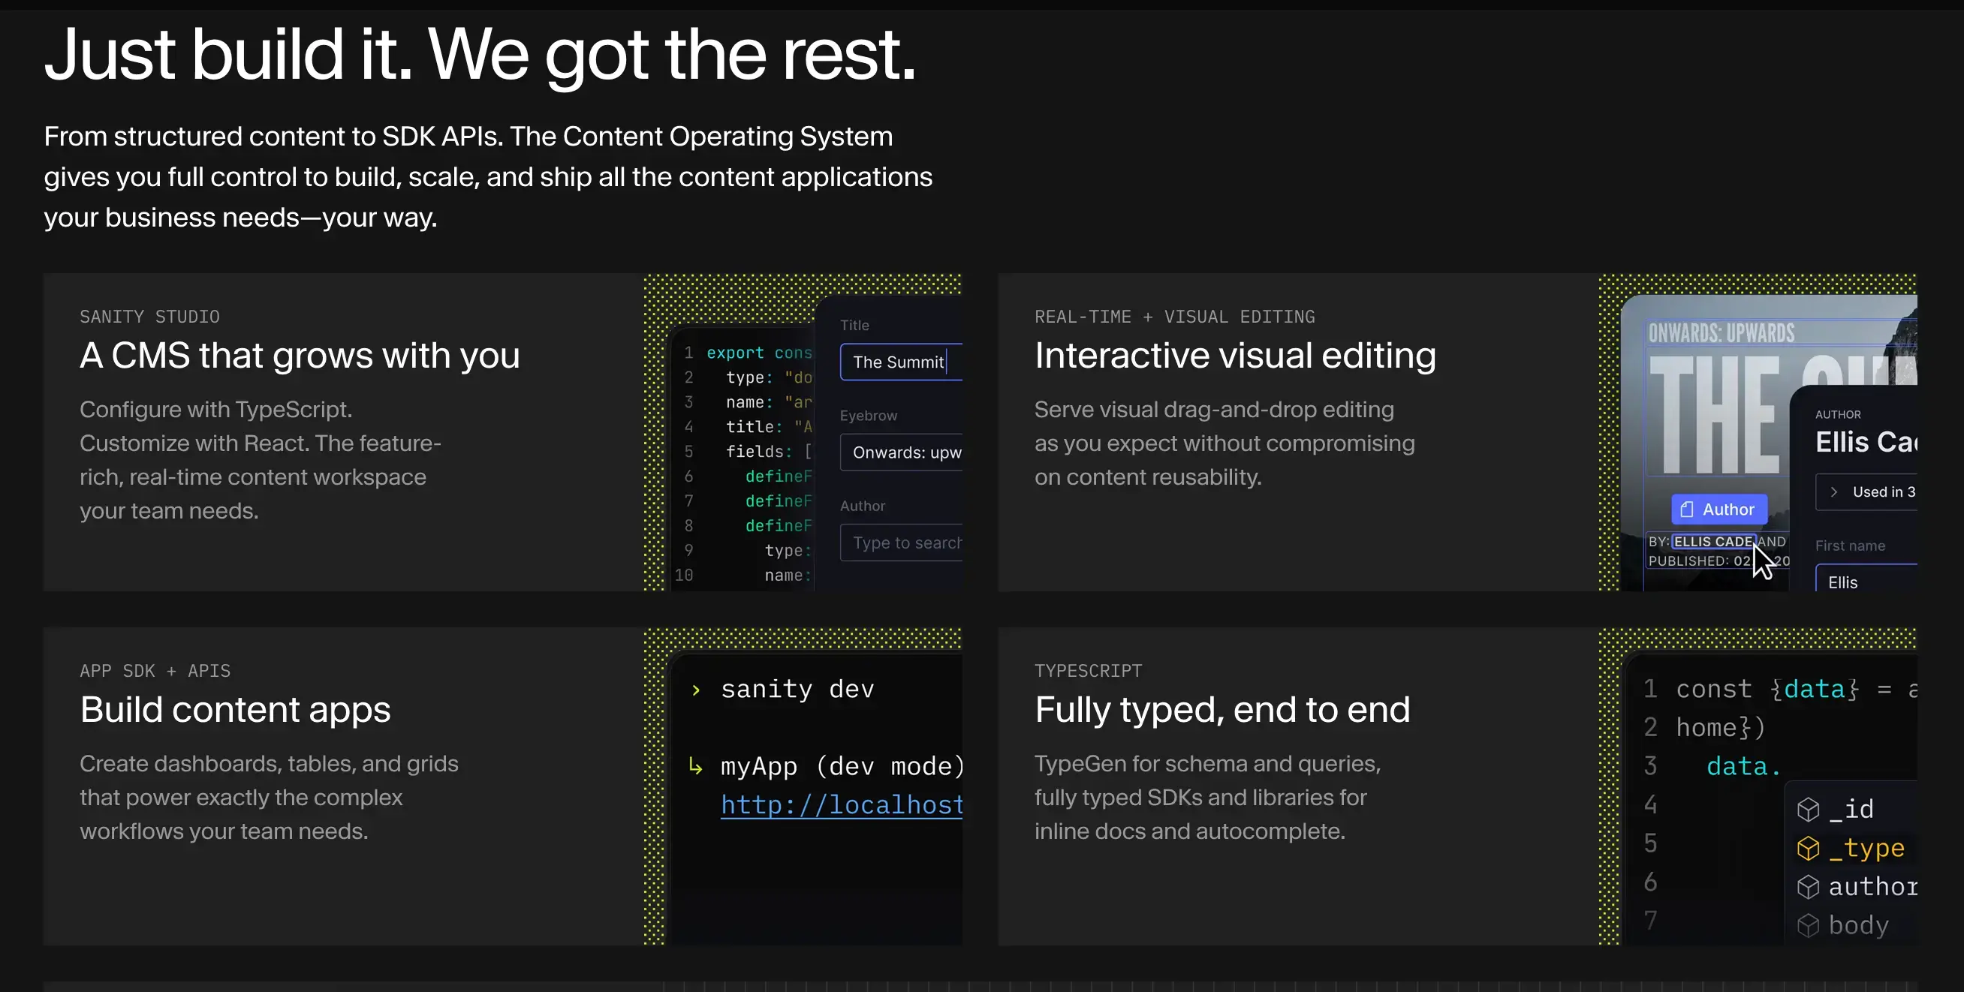
Task: Click the export cons code line
Action: pos(759,353)
